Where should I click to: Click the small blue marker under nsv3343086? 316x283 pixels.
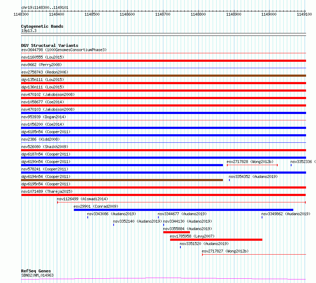[88, 217]
